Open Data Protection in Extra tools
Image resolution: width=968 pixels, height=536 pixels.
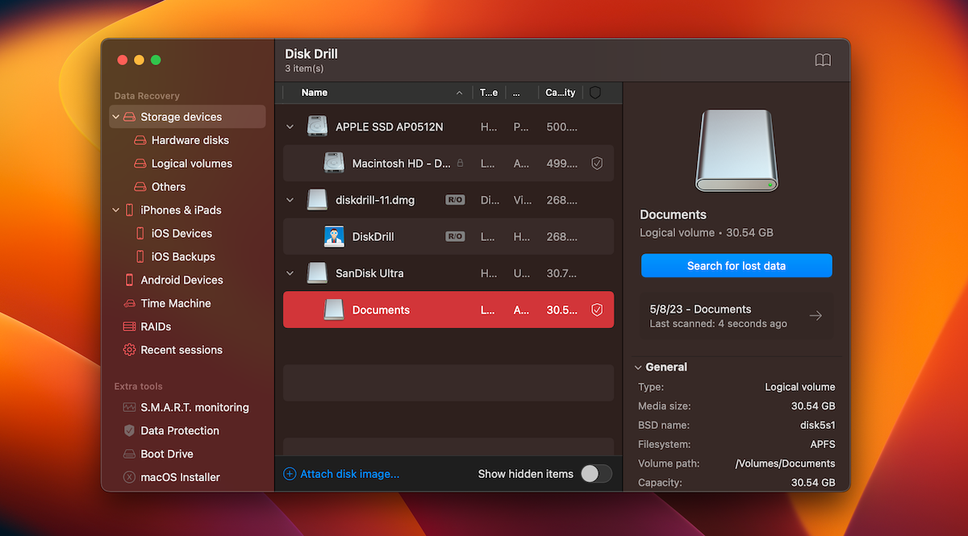(x=180, y=431)
